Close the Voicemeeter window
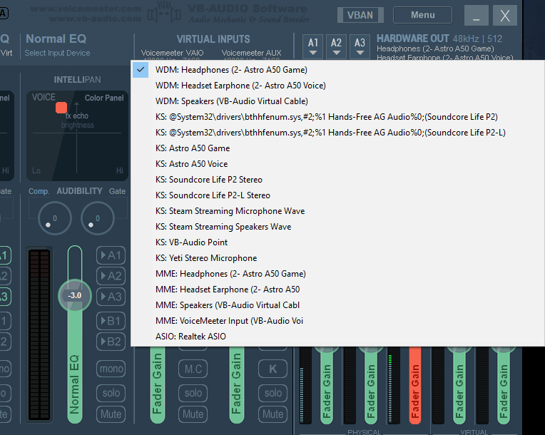This screenshot has height=435, width=545. coord(505,16)
